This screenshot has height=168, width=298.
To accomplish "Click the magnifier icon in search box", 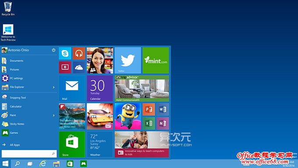I will (x=53, y=154).
